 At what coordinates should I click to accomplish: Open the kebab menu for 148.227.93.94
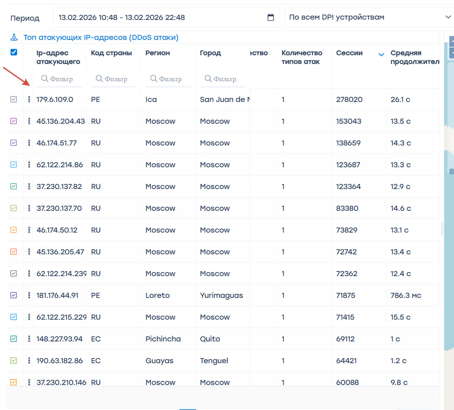coord(29,339)
